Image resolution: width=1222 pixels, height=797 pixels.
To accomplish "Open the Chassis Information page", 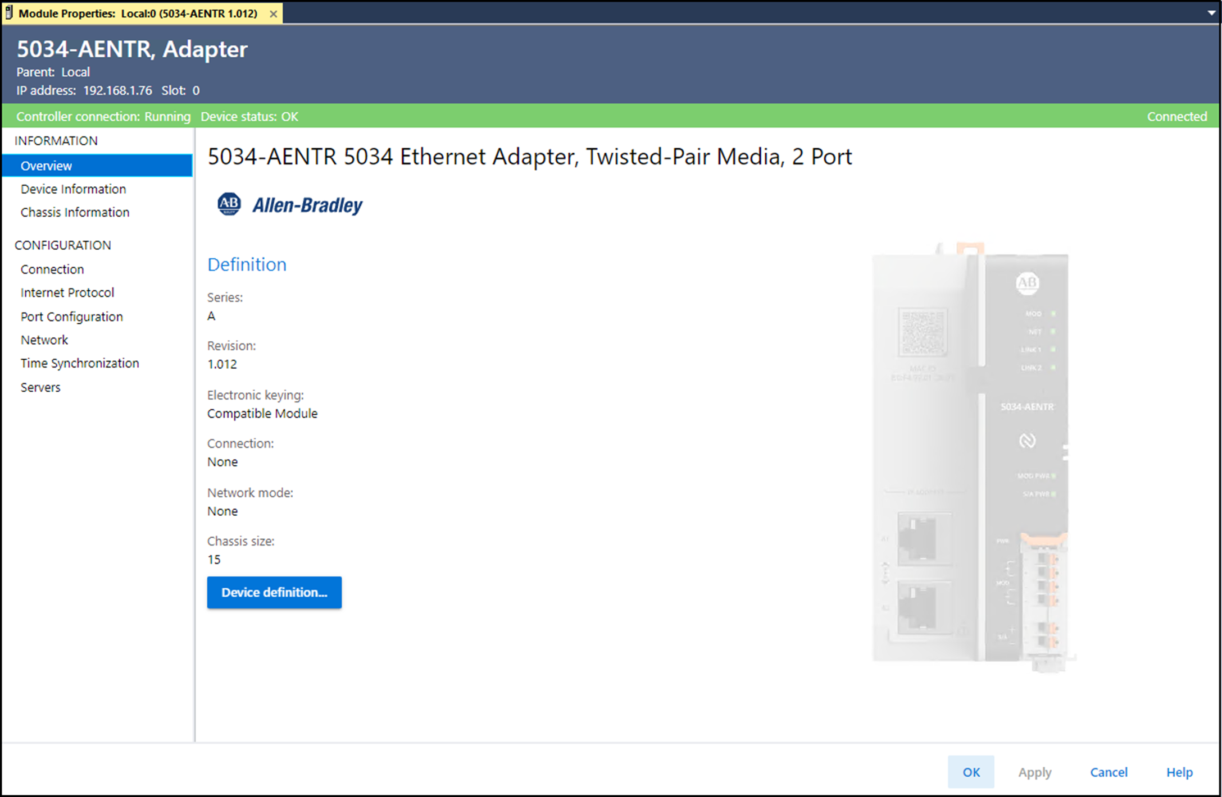I will click(75, 212).
